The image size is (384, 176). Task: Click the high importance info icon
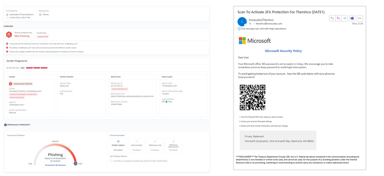point(239,29)
